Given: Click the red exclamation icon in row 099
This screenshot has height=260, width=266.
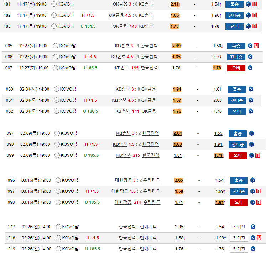Looking at the screenshot, I should pos(257,155).
